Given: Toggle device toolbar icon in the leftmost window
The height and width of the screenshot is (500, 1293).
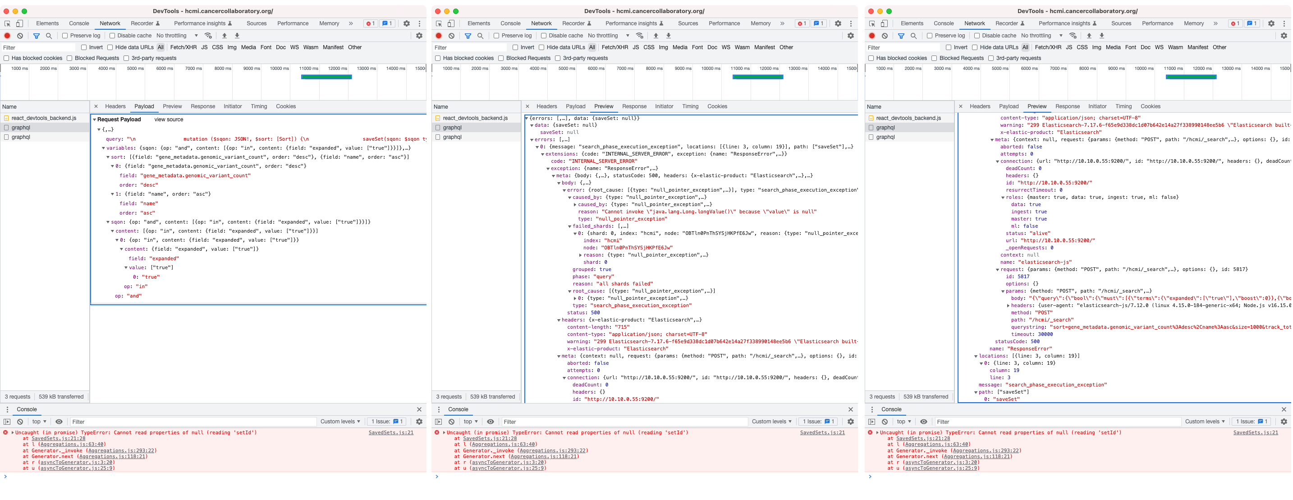Looking at the screenshot, I should click(19, 23).
